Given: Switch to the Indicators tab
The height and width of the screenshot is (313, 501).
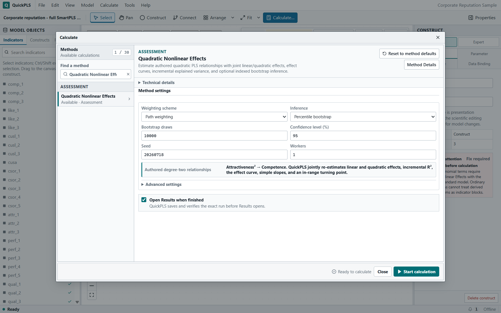Looking at the screenshot, I should [x=13, y=40].
